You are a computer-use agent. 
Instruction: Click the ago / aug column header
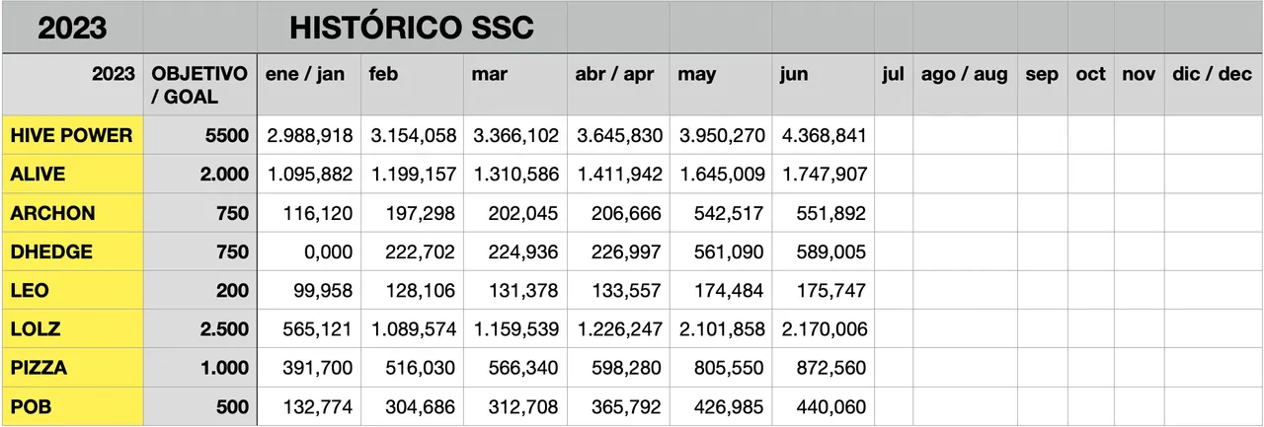(964, 75)
